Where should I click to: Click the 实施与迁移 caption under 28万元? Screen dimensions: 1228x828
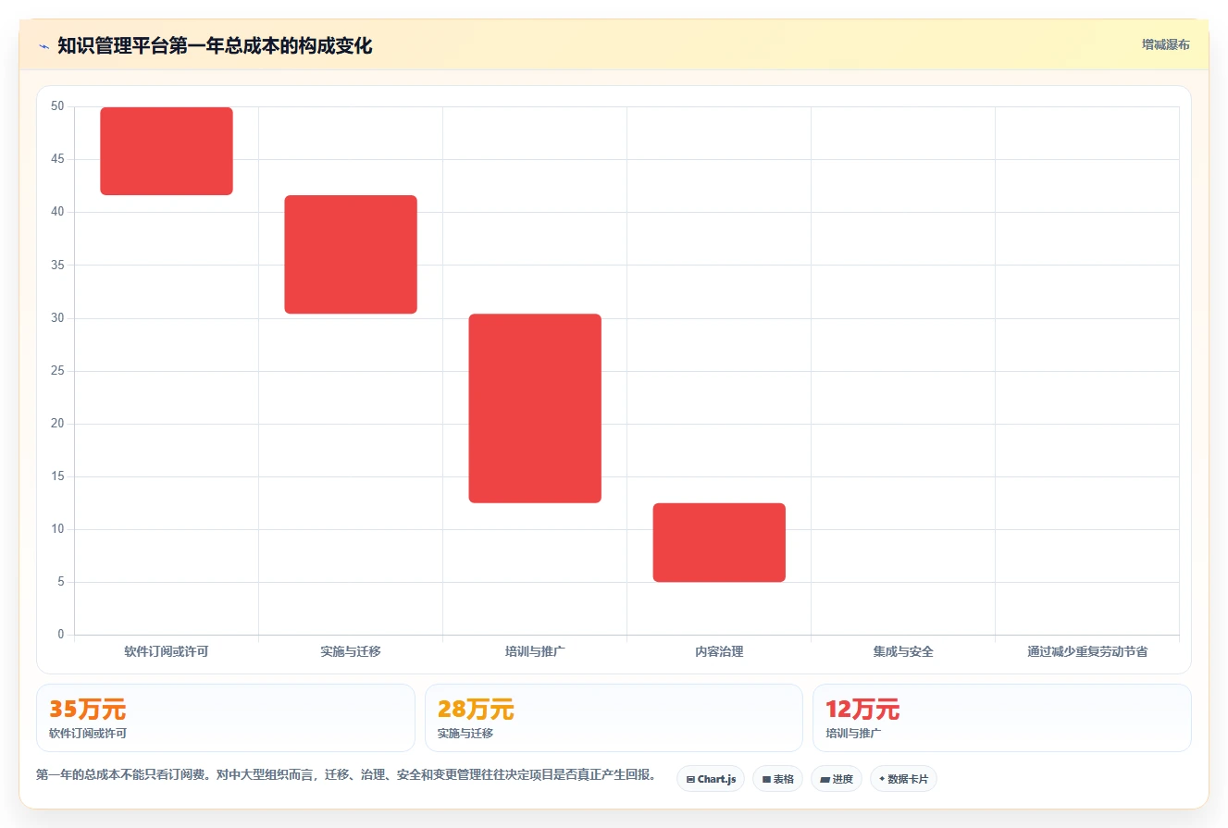465,734
